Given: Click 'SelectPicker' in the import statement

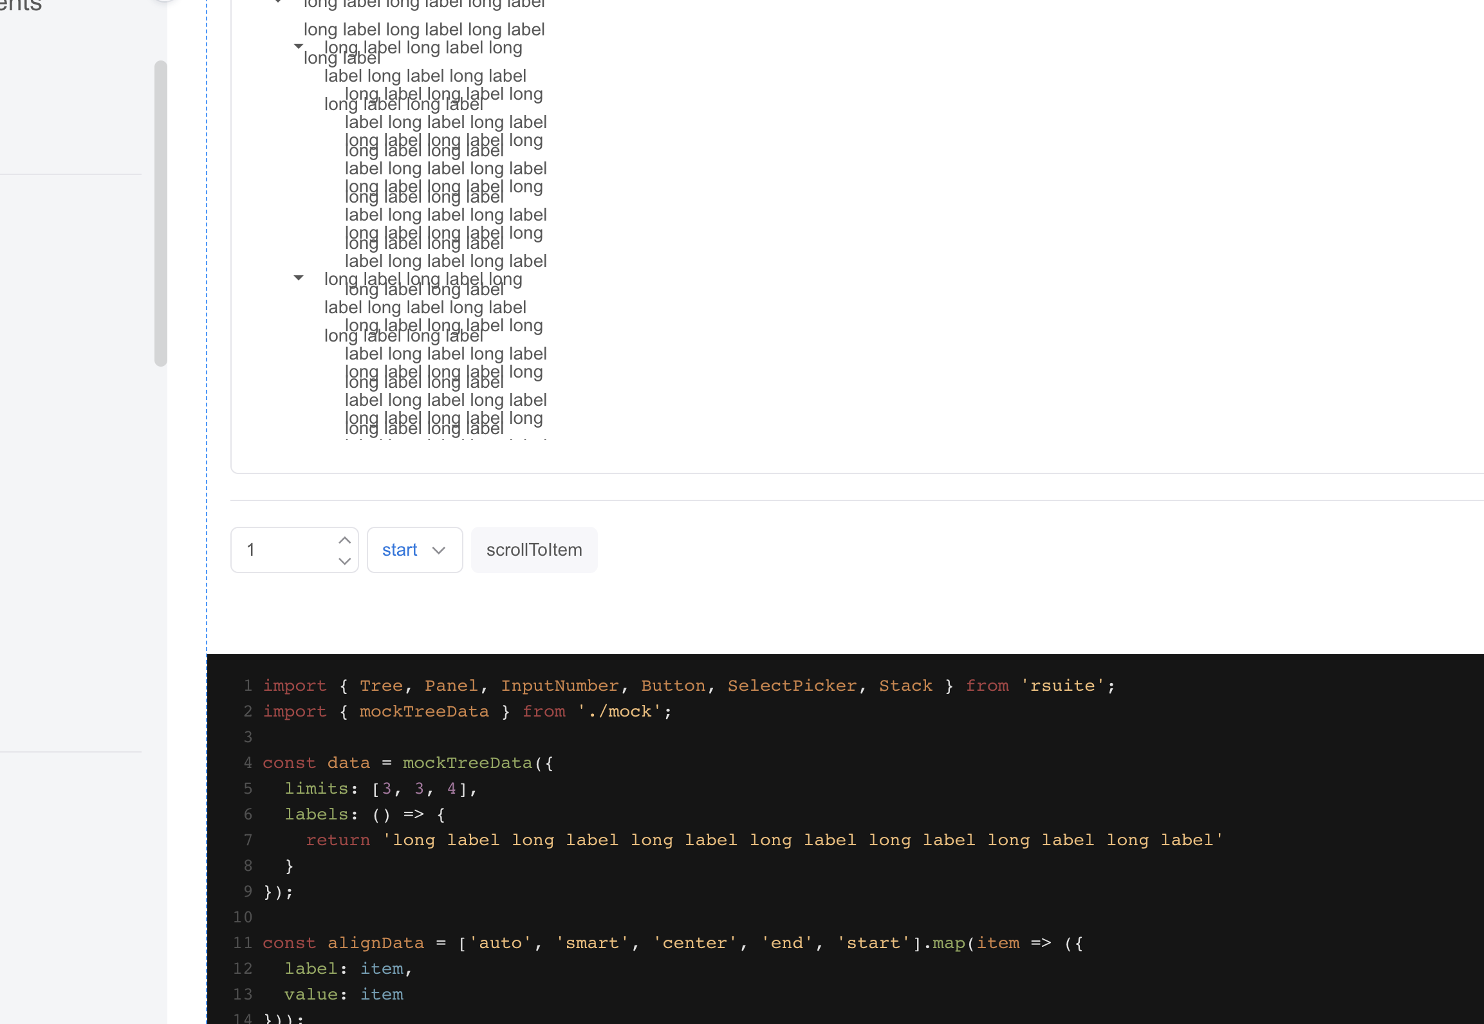Looking at the screenshot, I should 792,686.
